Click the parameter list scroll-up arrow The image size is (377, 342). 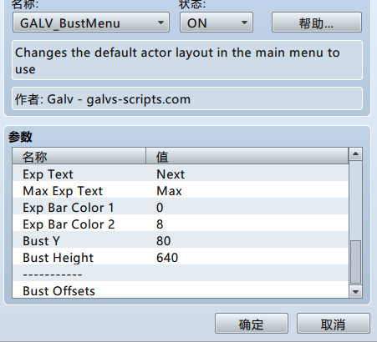click(355, 154)
